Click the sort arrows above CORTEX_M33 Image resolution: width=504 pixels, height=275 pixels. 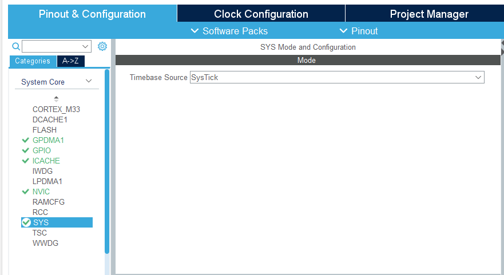(56, 99)
